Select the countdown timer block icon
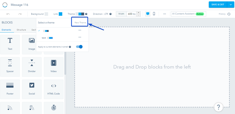235x114 pixels. pos(53,108)
